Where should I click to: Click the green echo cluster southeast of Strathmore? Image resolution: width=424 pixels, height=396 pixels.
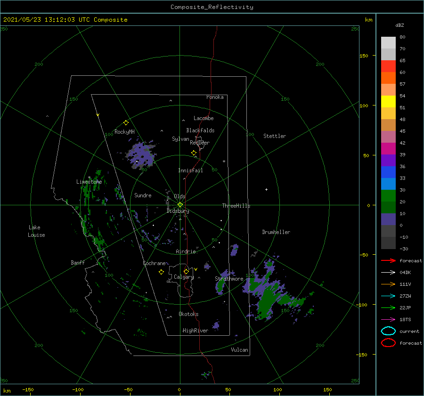(x=266, y=300)
